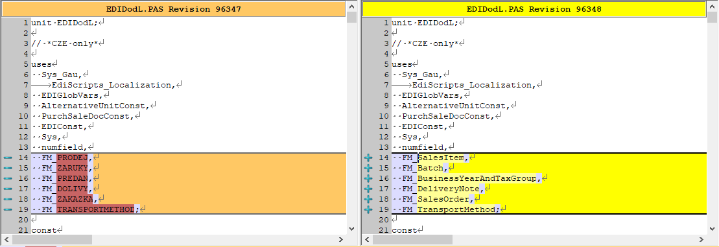Viewport: 719px width, 247px height.
Task: Click '// *CZE only*' comment in right pane
Action: point(425,43)
